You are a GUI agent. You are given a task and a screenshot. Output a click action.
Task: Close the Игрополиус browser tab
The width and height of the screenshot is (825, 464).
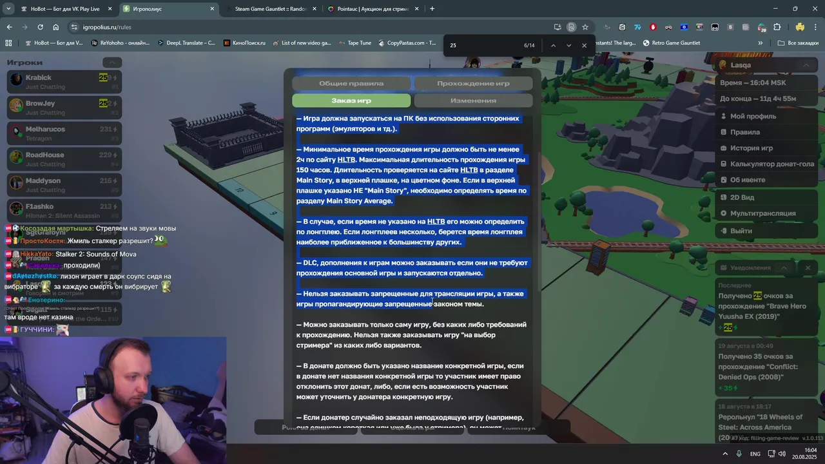[x=212, y=9]
